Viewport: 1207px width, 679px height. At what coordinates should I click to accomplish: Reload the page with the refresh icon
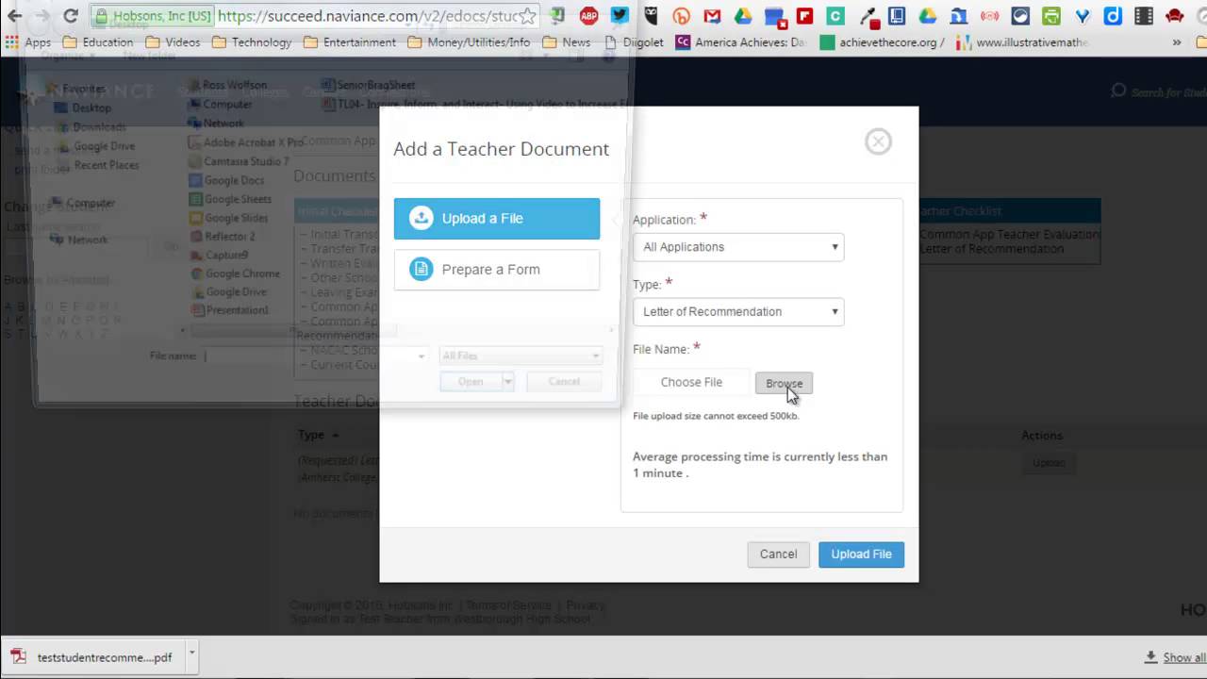71,16
